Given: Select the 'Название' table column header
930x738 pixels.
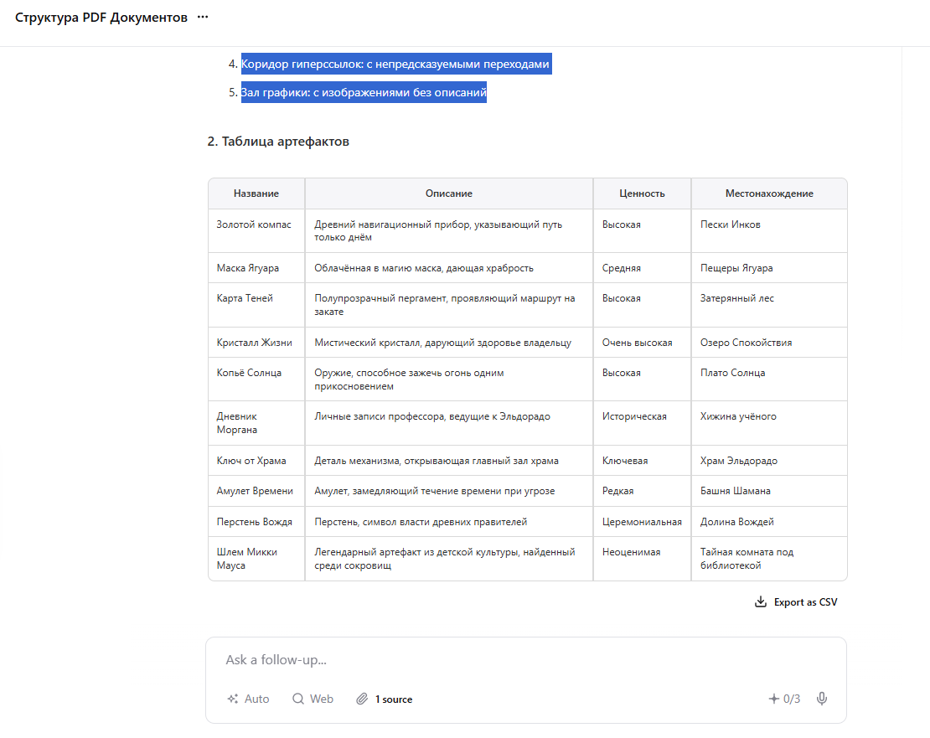Looking at the screenshot, I should [256, 193].
